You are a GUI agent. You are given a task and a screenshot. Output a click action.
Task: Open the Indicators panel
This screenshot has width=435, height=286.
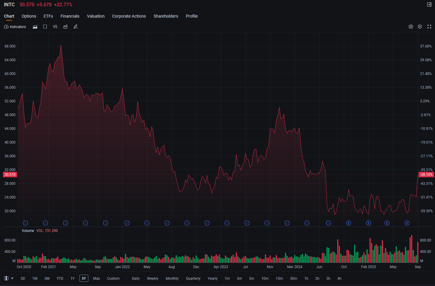pos(15,27)
